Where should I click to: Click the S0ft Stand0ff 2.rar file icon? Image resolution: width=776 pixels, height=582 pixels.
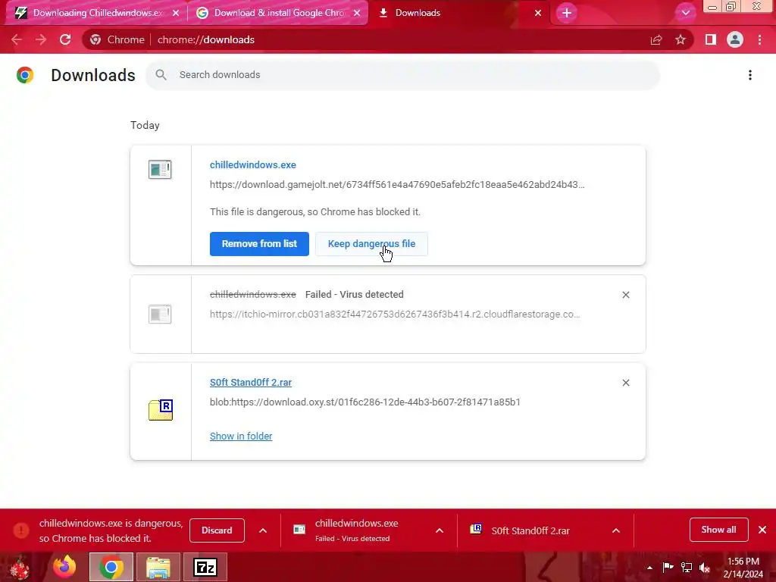pos(161,410)
